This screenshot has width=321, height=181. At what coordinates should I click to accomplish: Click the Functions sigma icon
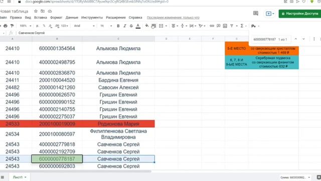[242, 26]
